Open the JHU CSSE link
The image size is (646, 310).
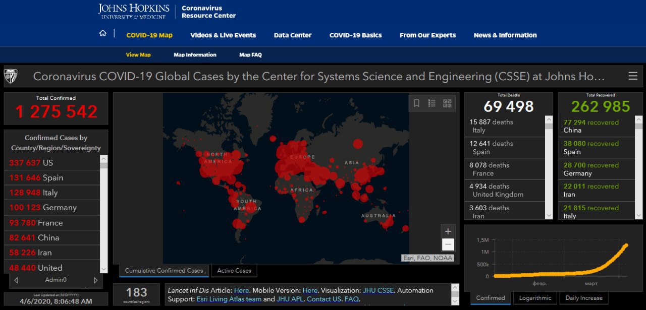379,290
